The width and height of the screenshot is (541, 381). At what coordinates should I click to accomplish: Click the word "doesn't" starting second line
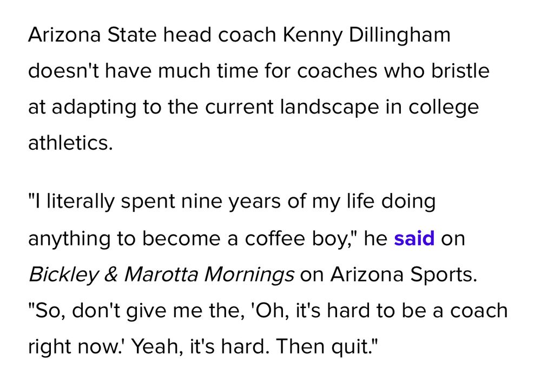coord(63,71)
